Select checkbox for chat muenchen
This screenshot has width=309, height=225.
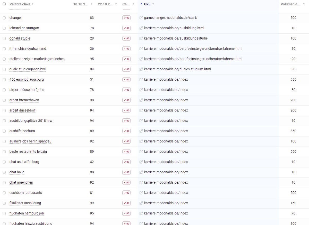pos(4,182)
